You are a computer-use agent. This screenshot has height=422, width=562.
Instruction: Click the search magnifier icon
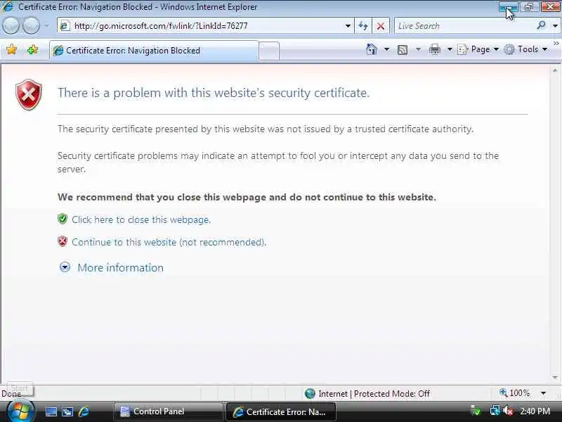pos(541,25)
